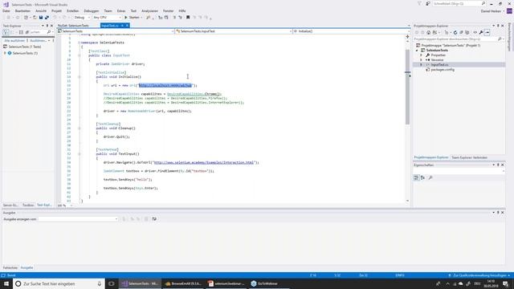514x289 pixels.
Task: Click the Properties wrench icon in Projektmappen-Explorer toolbar
Action: coord(481,32)
